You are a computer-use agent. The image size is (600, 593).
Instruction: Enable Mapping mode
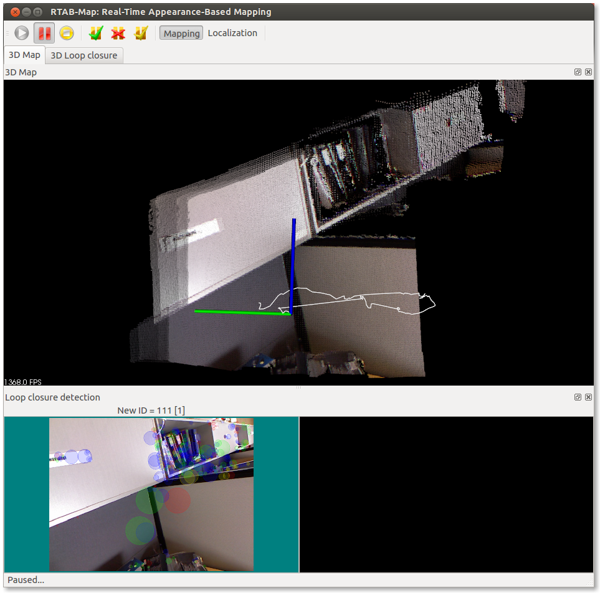(x=181, y=34)
